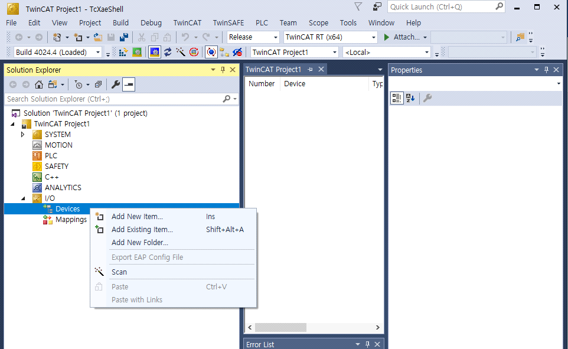The image size is (568, 349).
Task: Click the Show Online Data icon
Action: point(211,52)
